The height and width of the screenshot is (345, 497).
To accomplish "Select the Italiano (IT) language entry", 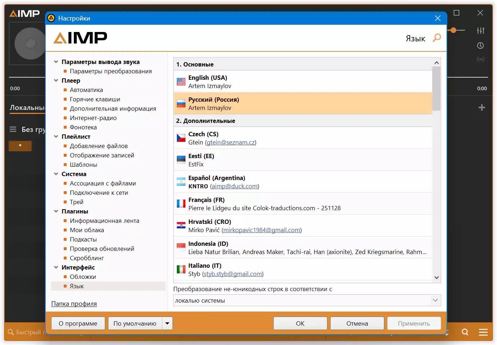I will tap(303, 270).
